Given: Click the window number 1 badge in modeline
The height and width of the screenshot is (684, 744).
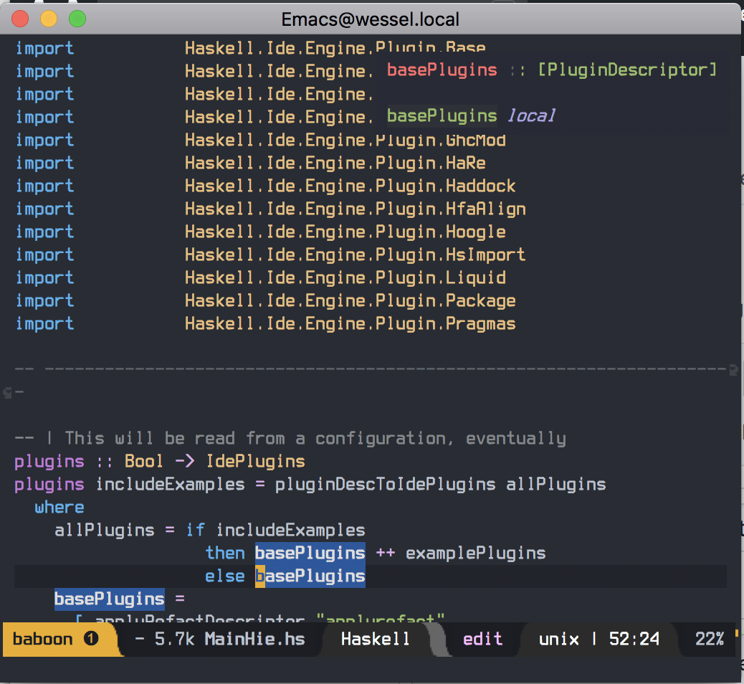Looking at the screenshot, I should 90,638.
